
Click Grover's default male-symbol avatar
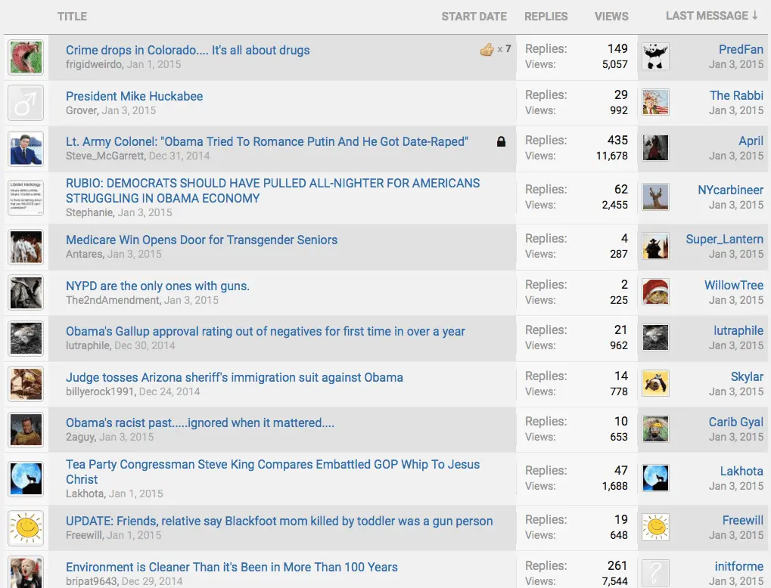pos(26,103)
